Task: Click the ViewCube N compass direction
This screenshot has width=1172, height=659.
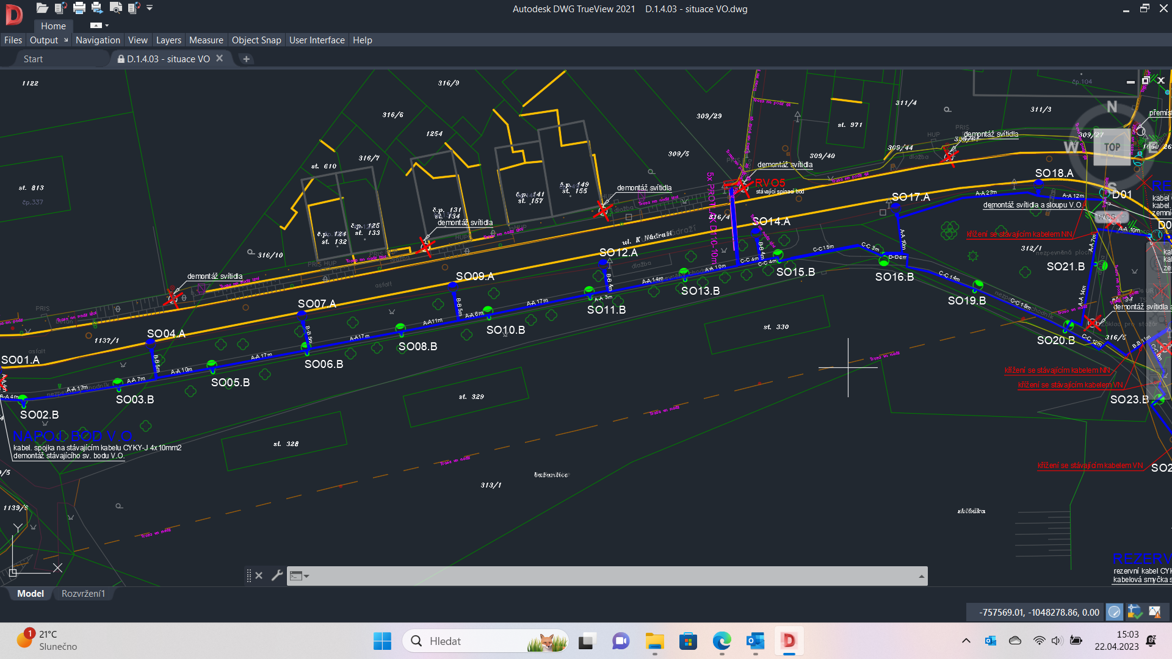Action: pyautogui.click(x=1112, y=107)
